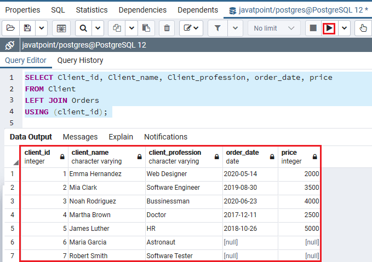Open the Dependencies tab
Screen dimensions: 372x262
pyautogui.click(x=142, y=10)
